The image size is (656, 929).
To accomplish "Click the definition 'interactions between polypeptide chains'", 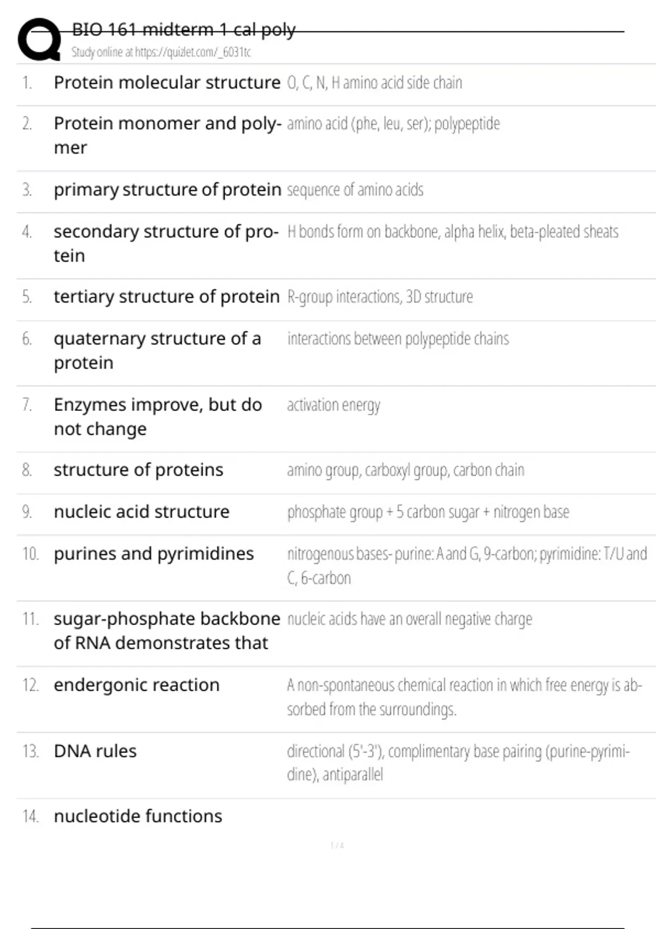I will pos(398,339).
